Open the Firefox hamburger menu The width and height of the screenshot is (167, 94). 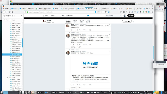coord(152,12)
